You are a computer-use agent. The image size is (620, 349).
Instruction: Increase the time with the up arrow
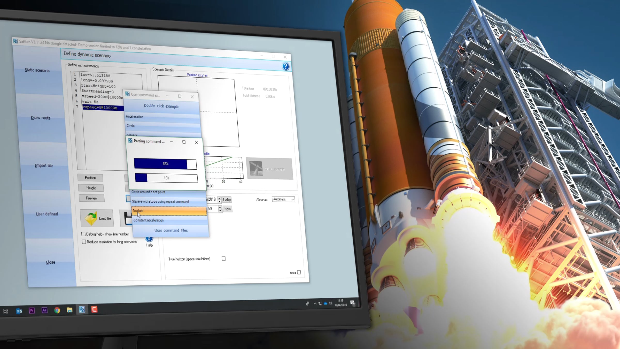220,207
